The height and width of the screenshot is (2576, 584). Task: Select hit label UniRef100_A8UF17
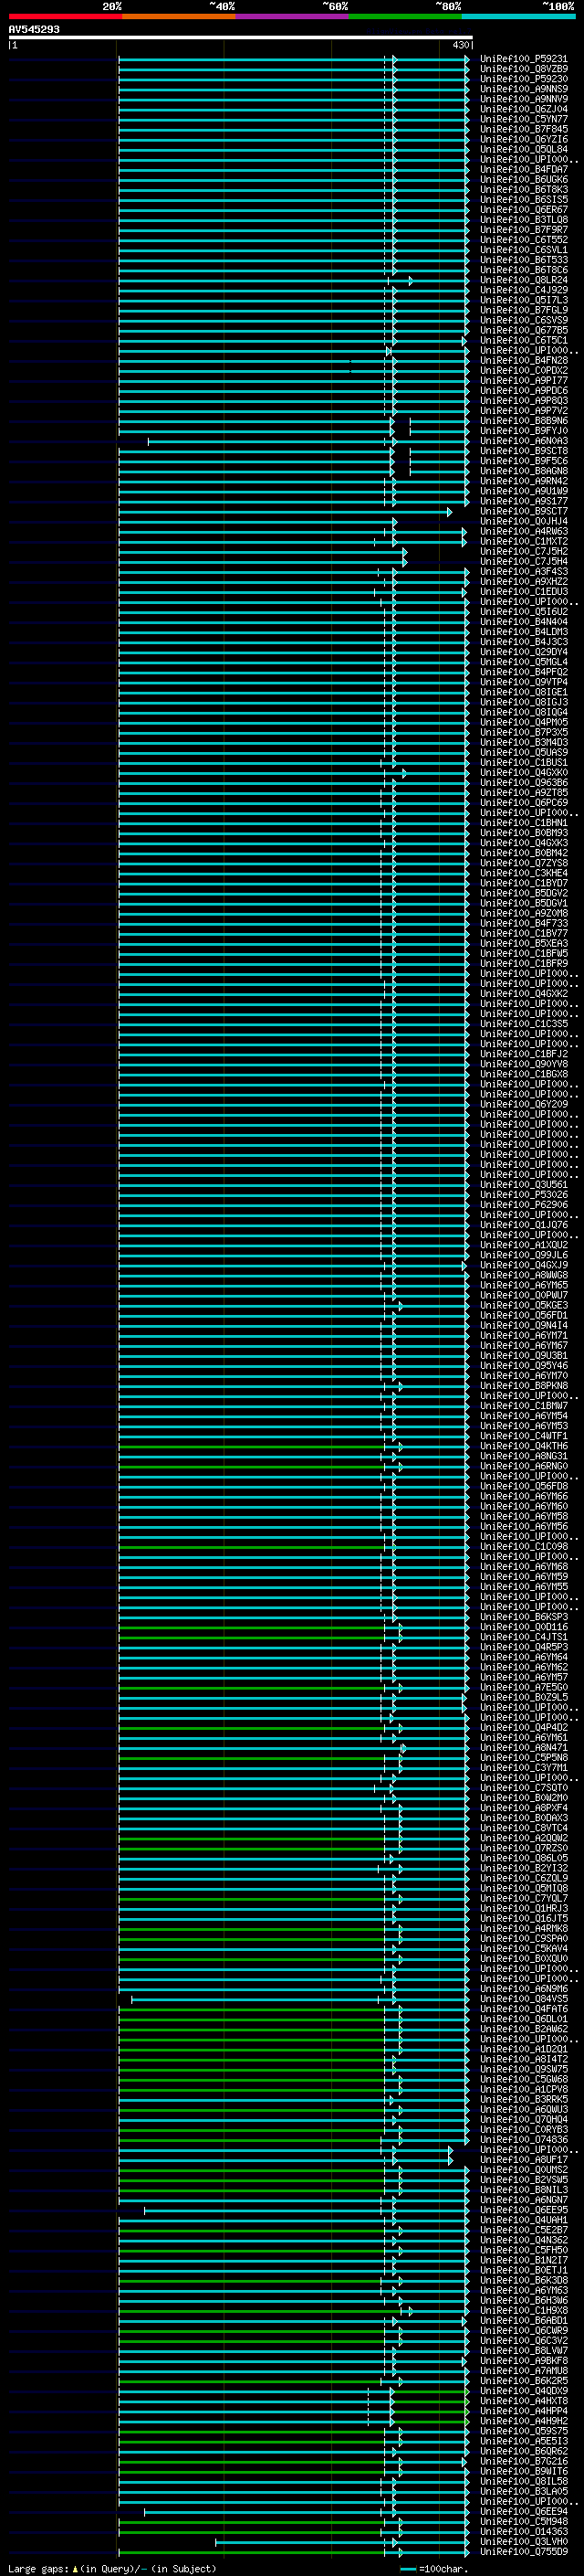[524, 2160]
